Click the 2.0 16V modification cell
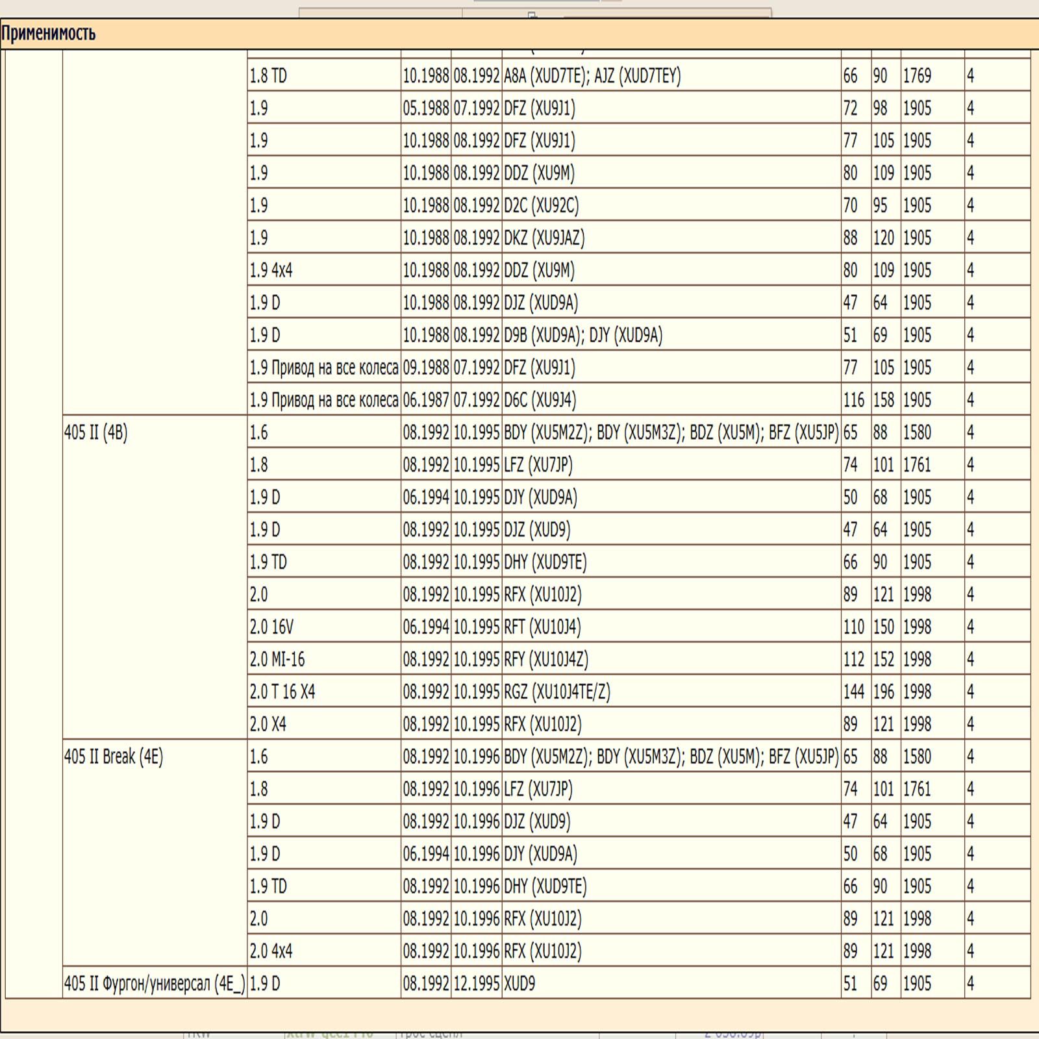1039x1039 pixels. 271,627
